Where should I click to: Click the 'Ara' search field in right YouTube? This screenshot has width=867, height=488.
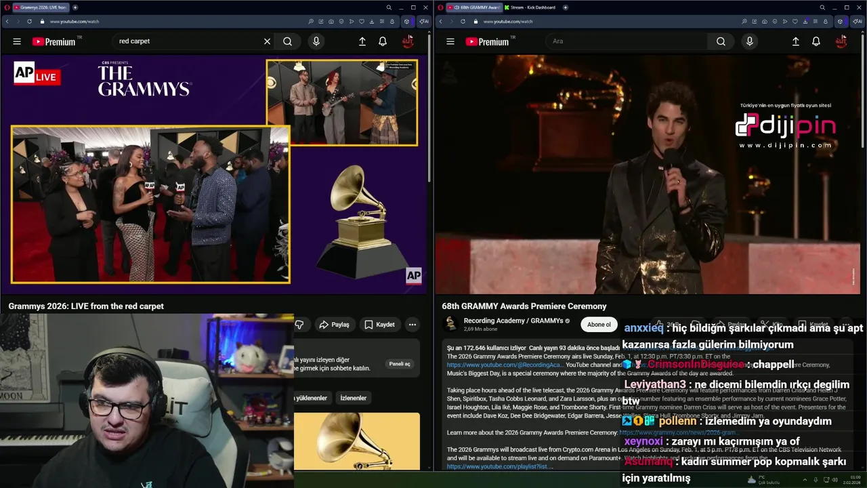click(x=627, y=41)
